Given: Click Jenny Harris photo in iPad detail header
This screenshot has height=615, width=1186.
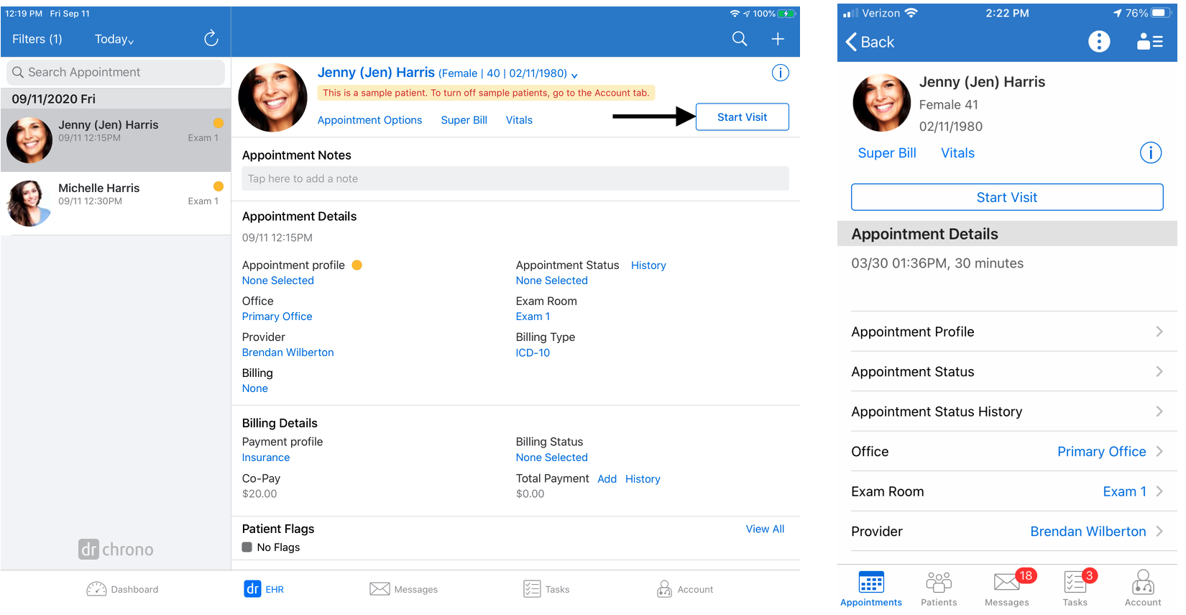Looking at the screenshot, I should coord(272,98).
